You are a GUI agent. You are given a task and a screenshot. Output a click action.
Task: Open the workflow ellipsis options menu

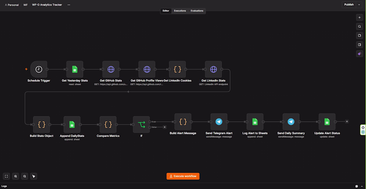click(x=69, y=5)
